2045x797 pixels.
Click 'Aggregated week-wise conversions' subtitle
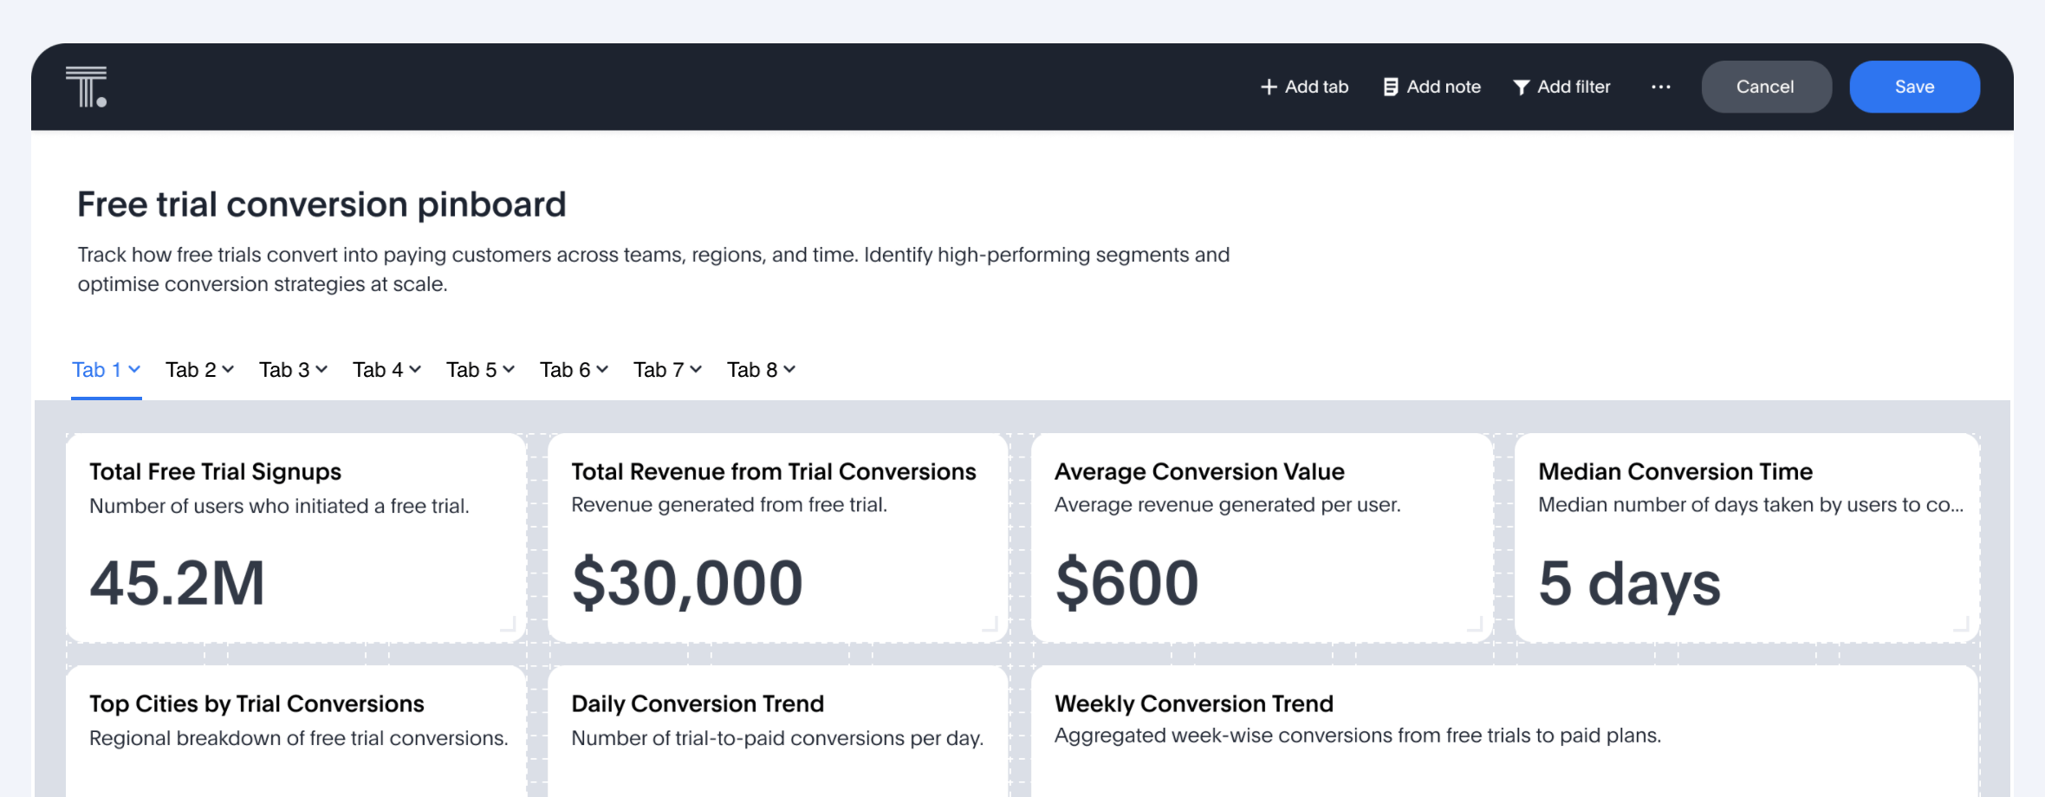[1358, 735]
